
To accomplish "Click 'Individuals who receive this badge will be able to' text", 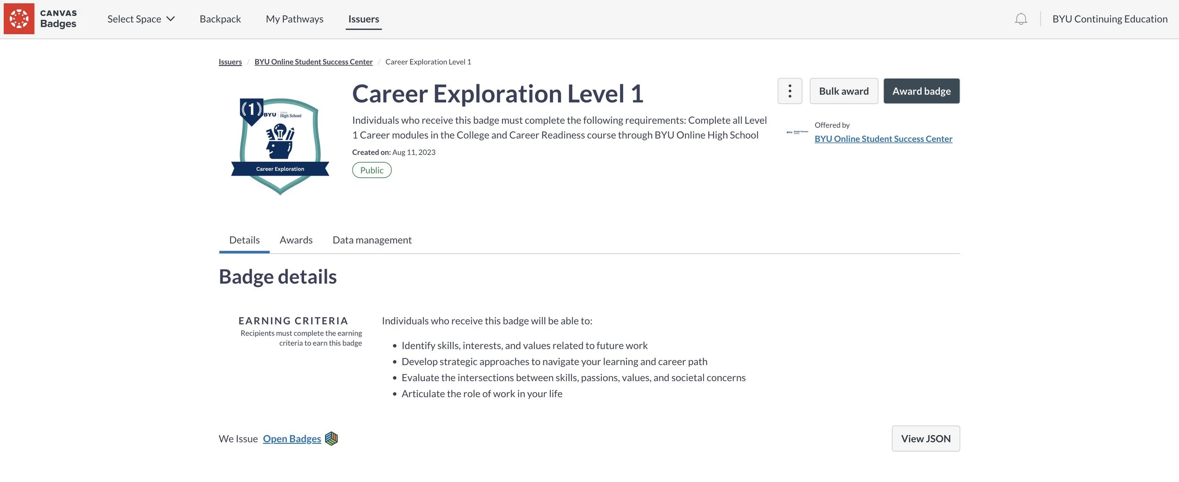I will coord(487,321).
